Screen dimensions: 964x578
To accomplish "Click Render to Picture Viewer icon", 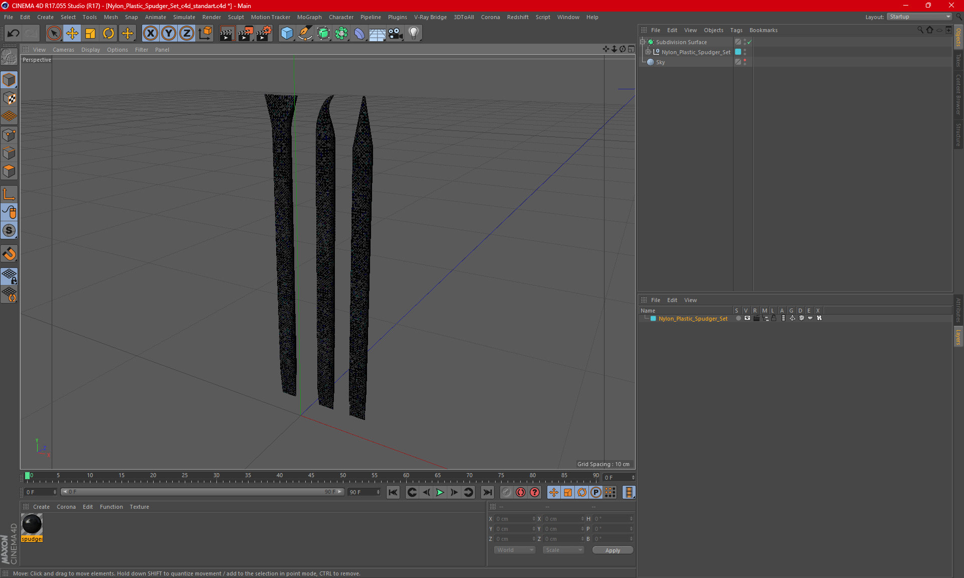I will tap(246, 33).
